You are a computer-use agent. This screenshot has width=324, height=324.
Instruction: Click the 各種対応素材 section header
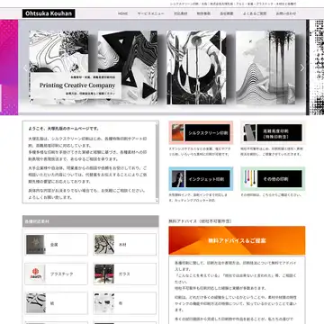[x=90, y=221]
